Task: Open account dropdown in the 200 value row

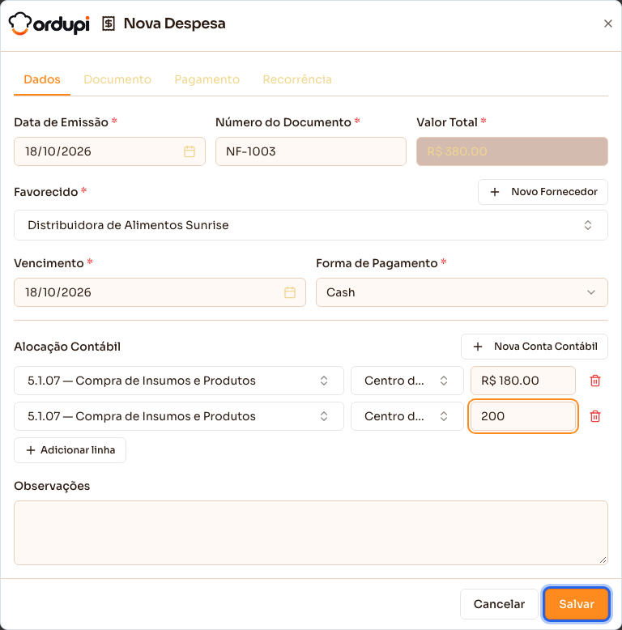Action: pyautogui.click(x=179, y=416)
